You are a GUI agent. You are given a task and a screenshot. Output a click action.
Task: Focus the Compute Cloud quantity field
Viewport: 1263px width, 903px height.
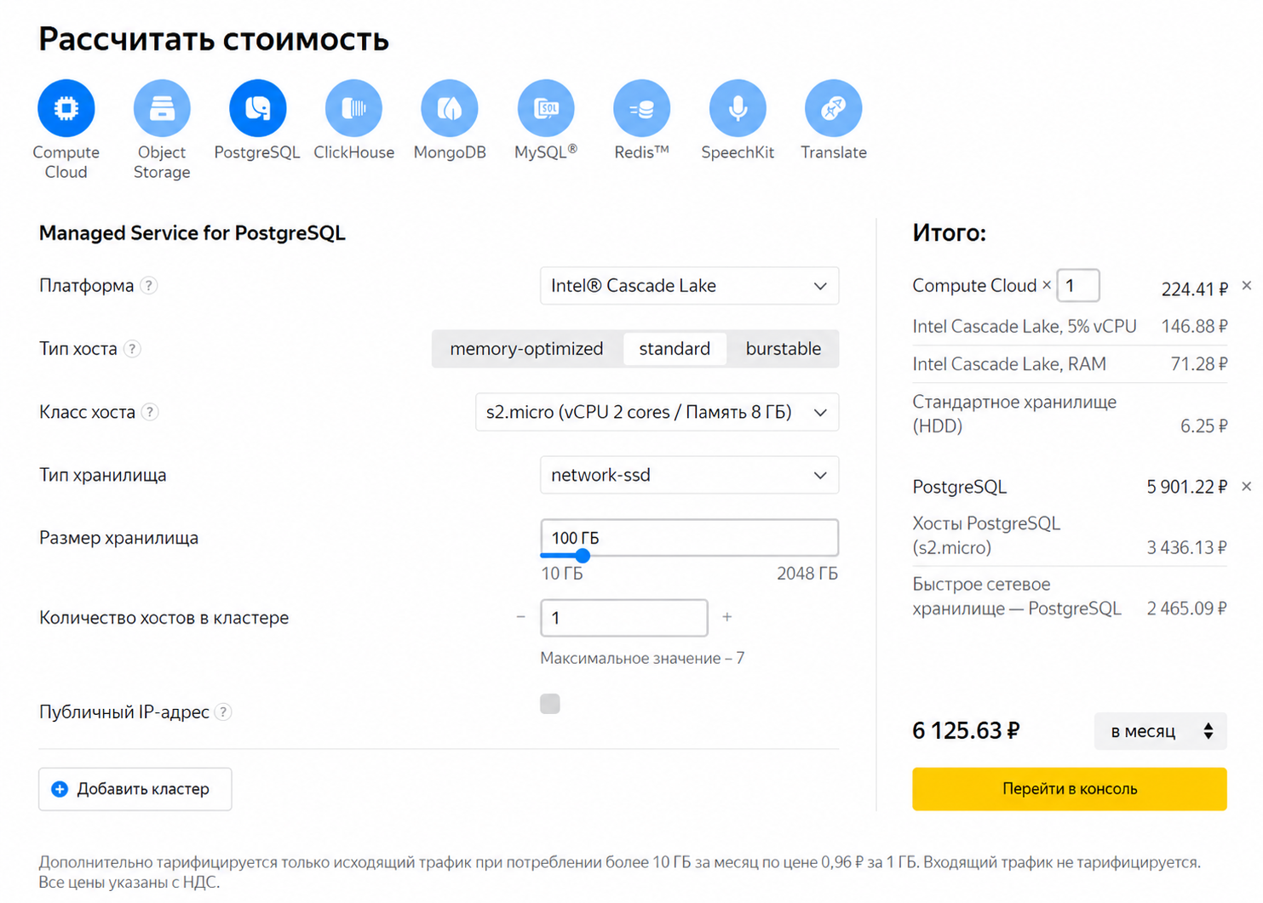pos(1077,286)
